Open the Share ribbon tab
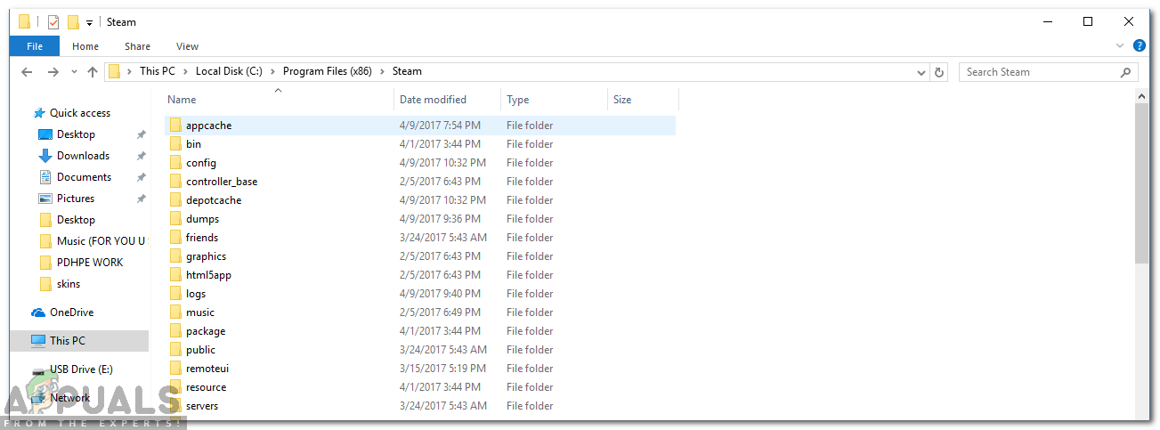The width and height of the screenshot is (1160, 430). (137, 46)
